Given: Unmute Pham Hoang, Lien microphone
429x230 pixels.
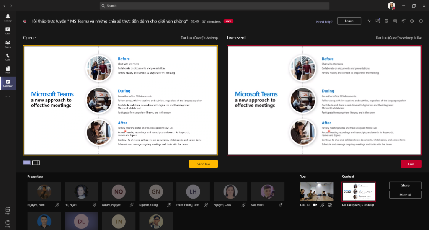Looking at the screenshot, I should [x=206, y=204].
